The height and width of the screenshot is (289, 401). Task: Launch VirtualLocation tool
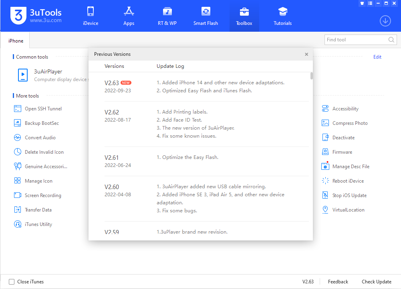coord(343,210)
